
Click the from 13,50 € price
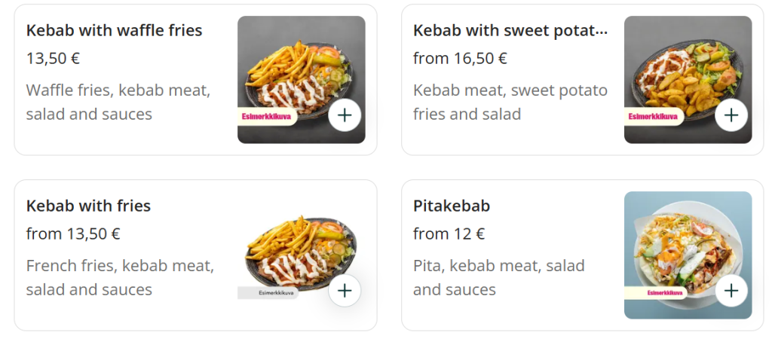(73, 234)
